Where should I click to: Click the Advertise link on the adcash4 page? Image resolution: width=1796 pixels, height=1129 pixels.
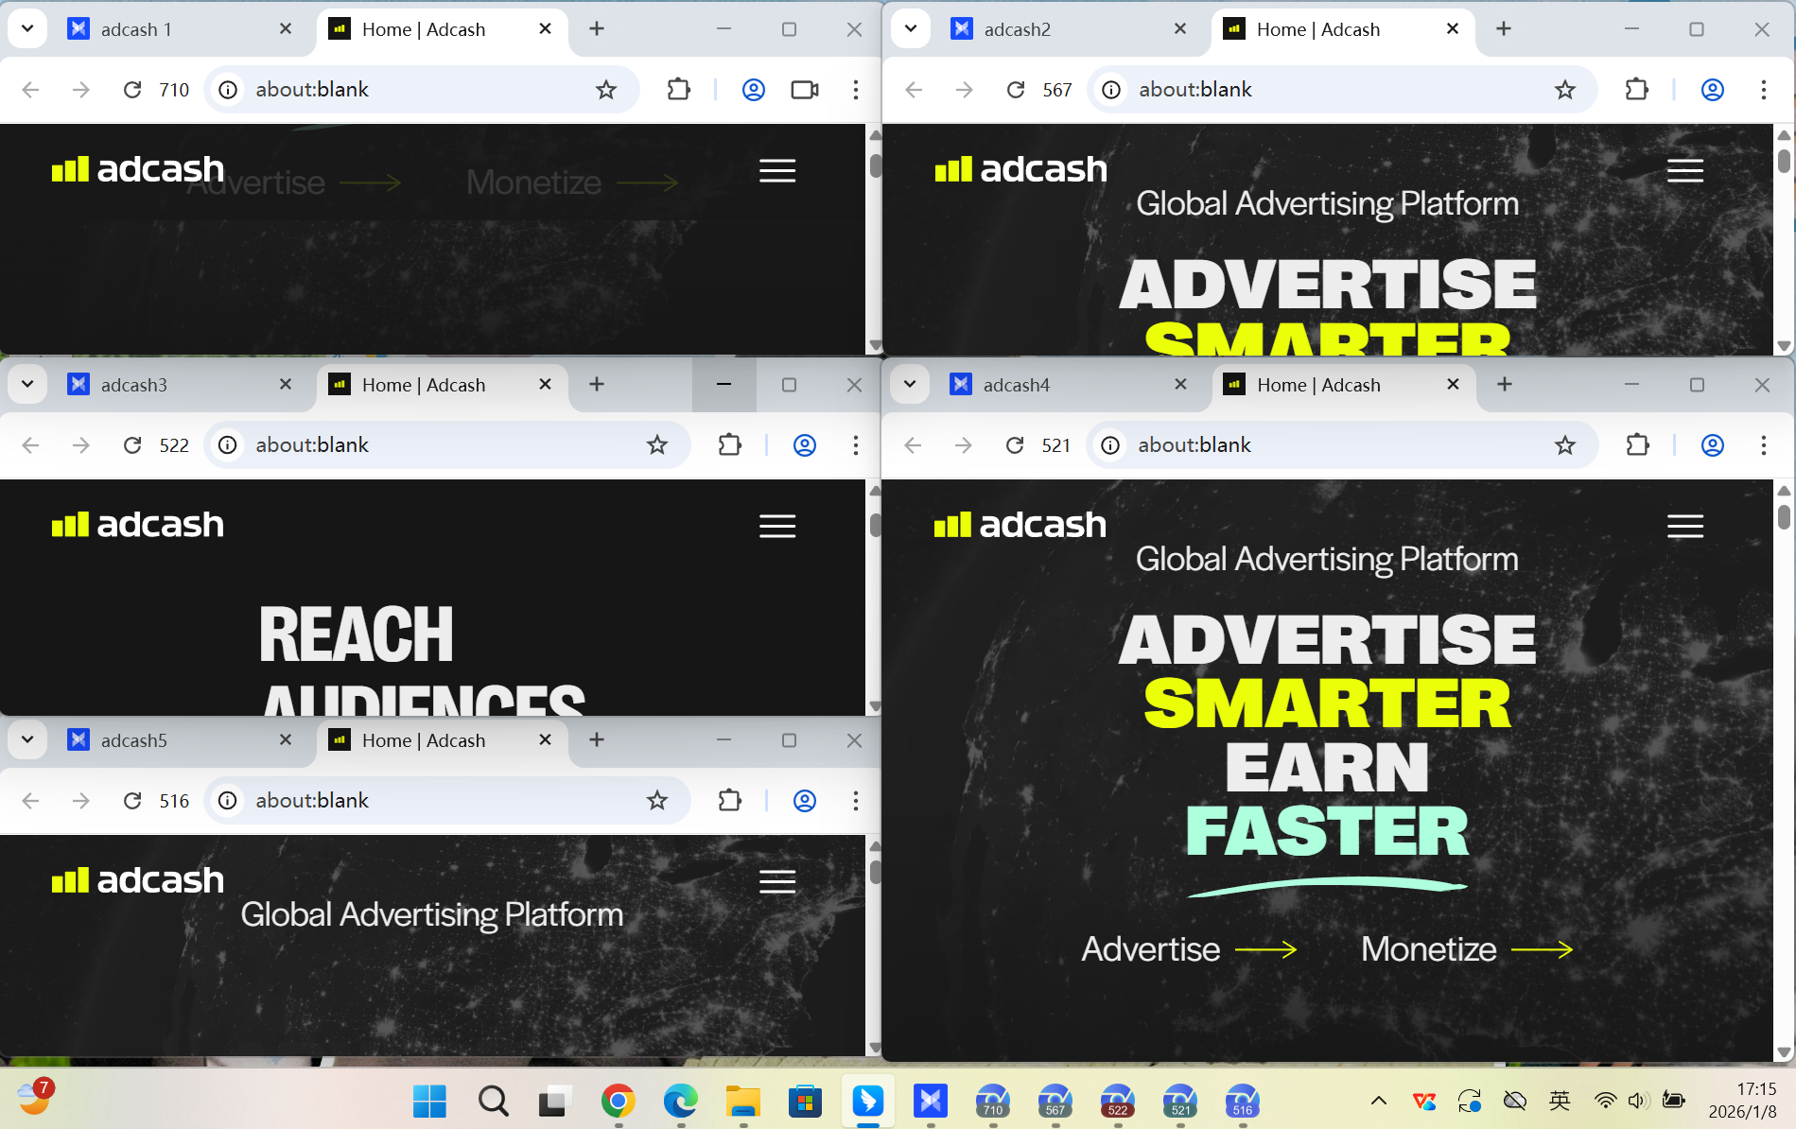(x=1150, y=949)
